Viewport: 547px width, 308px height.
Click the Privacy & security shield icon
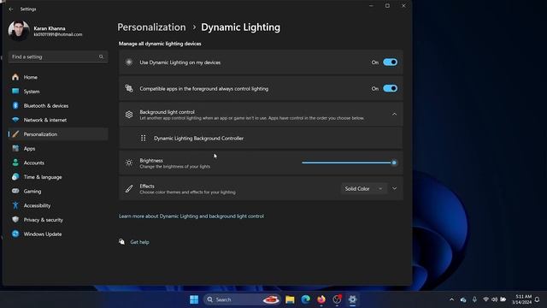click(15, 220)
